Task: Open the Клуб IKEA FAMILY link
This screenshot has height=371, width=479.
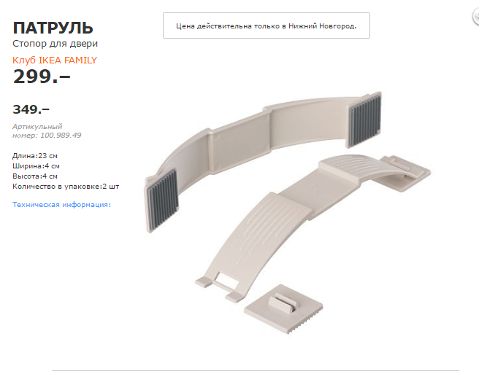Action: 55,60
